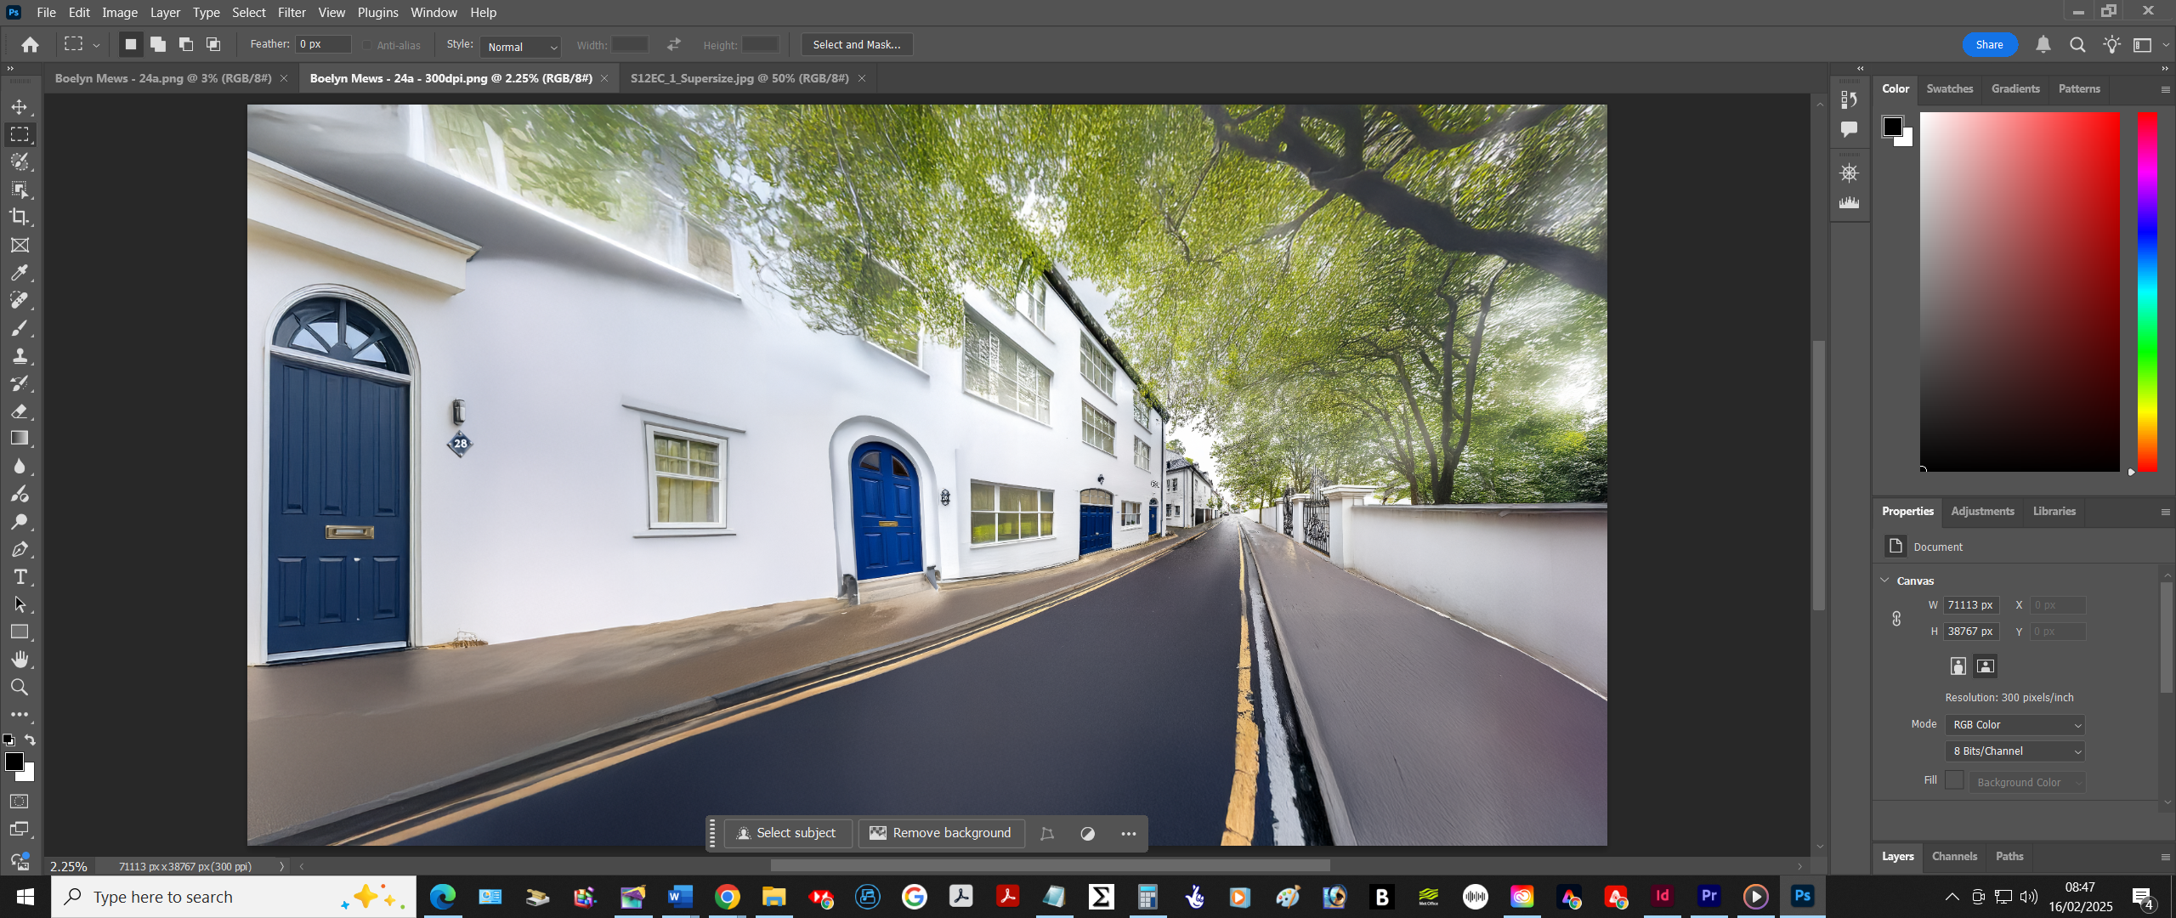Select the Zoom tool
Image resolution: width=2176 pixels, height=918 pixels.
20,687
